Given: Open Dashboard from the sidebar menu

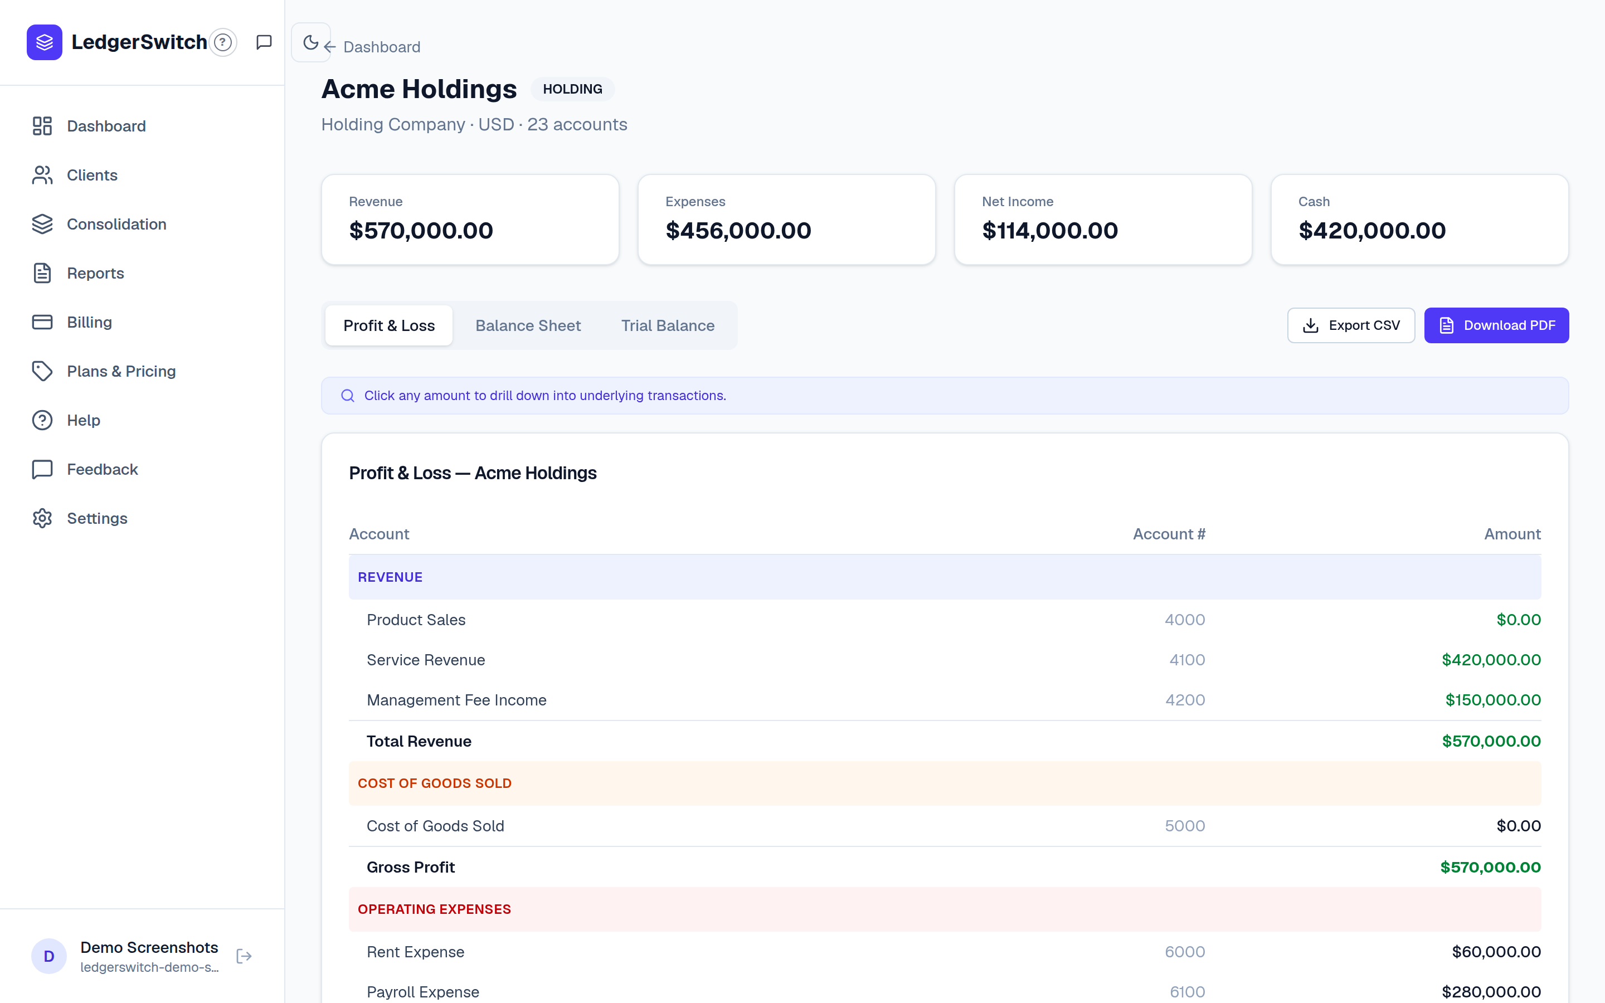Looking at the screenshot, I should point(142,126).
